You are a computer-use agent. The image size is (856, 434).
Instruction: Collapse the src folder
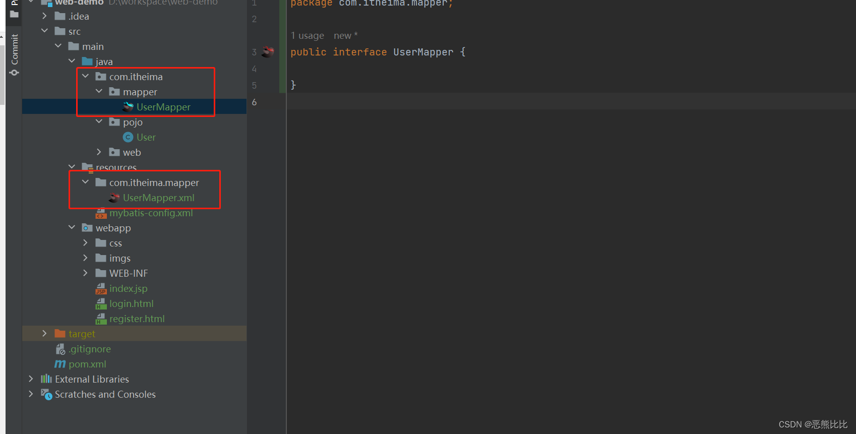44,31
